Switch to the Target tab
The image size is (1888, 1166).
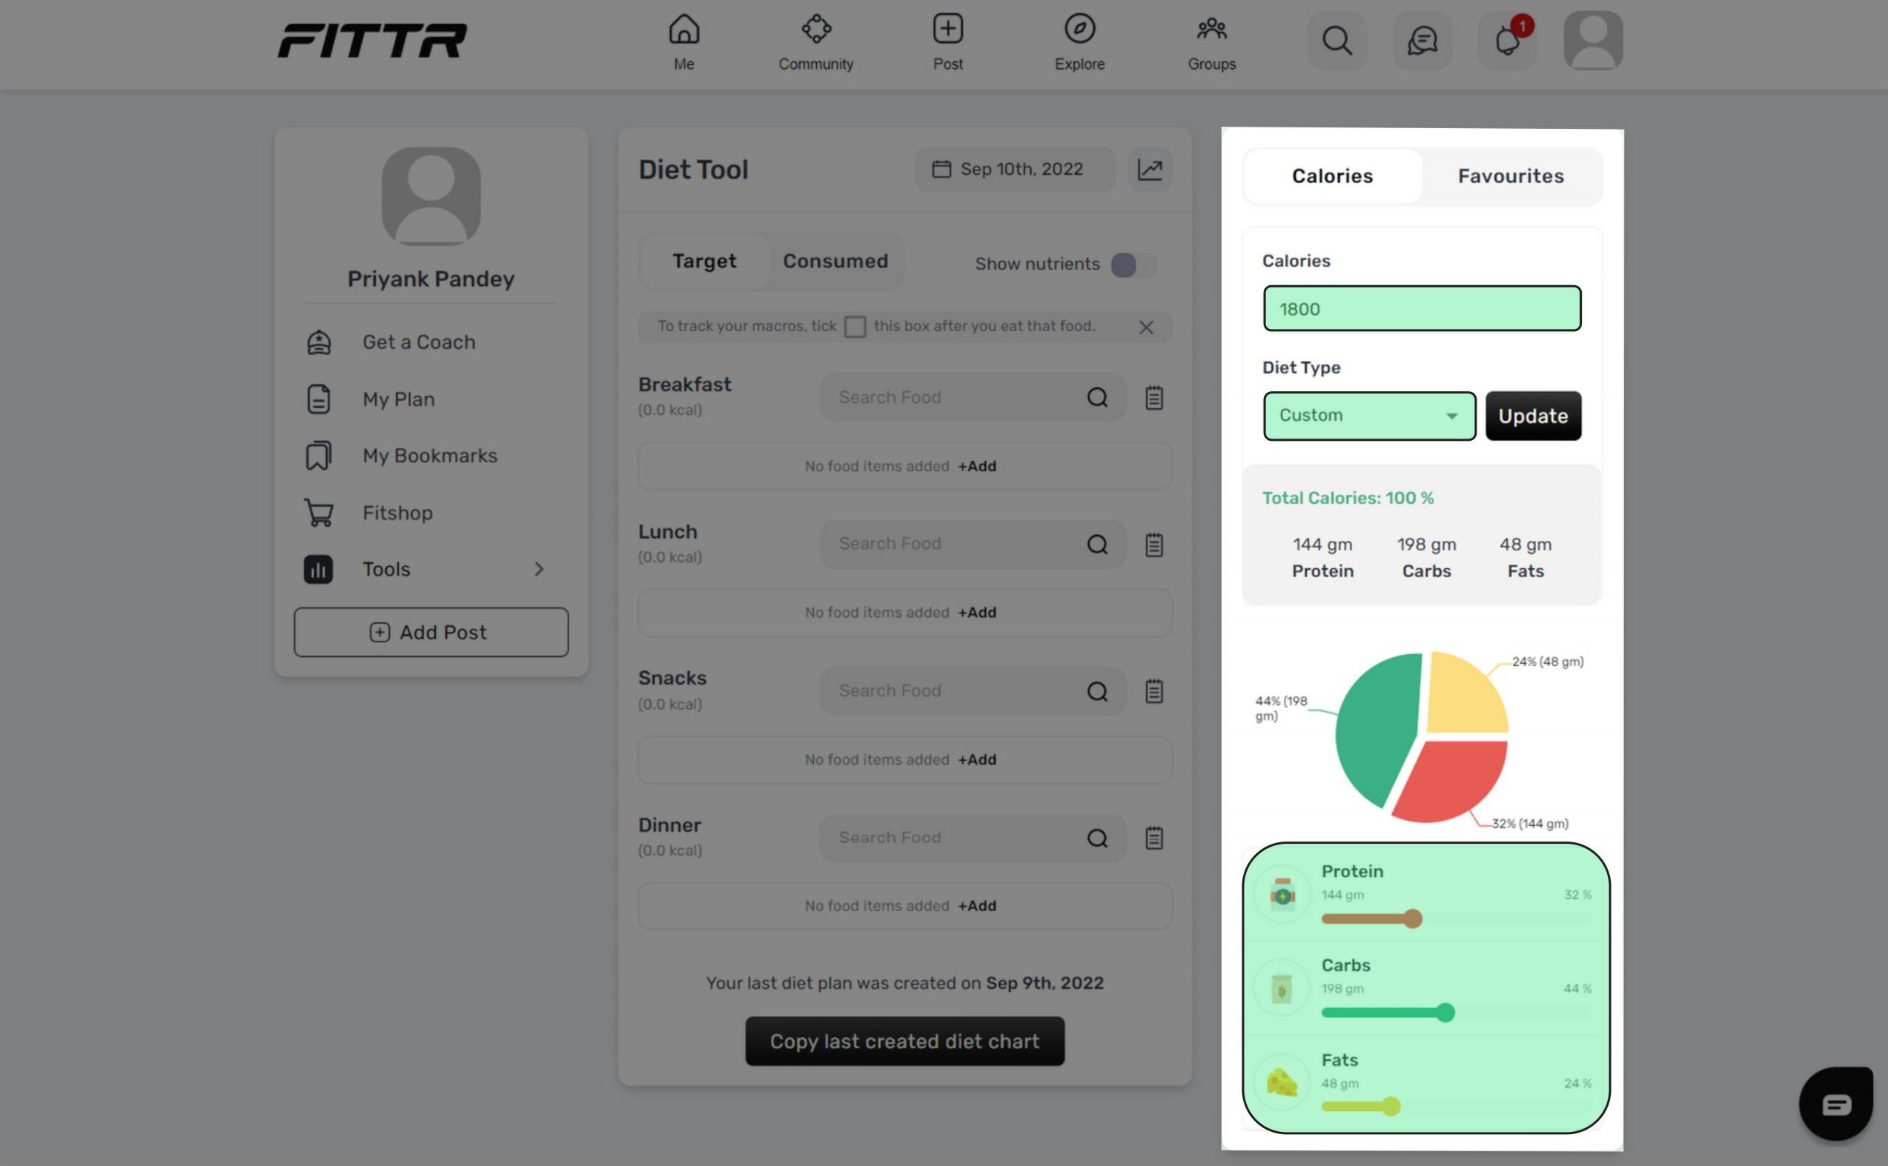pos(704,261)
